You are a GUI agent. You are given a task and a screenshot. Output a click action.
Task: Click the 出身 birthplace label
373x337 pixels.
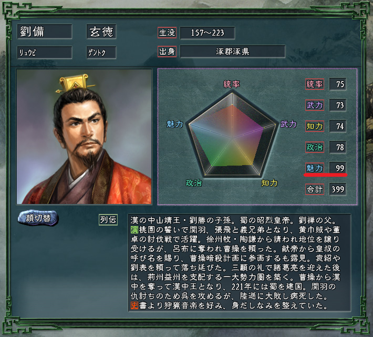(x=167, y=52)
